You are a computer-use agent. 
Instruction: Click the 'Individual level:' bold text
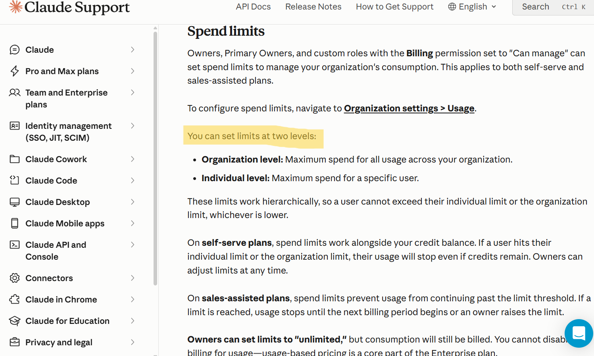click(235, 178)
